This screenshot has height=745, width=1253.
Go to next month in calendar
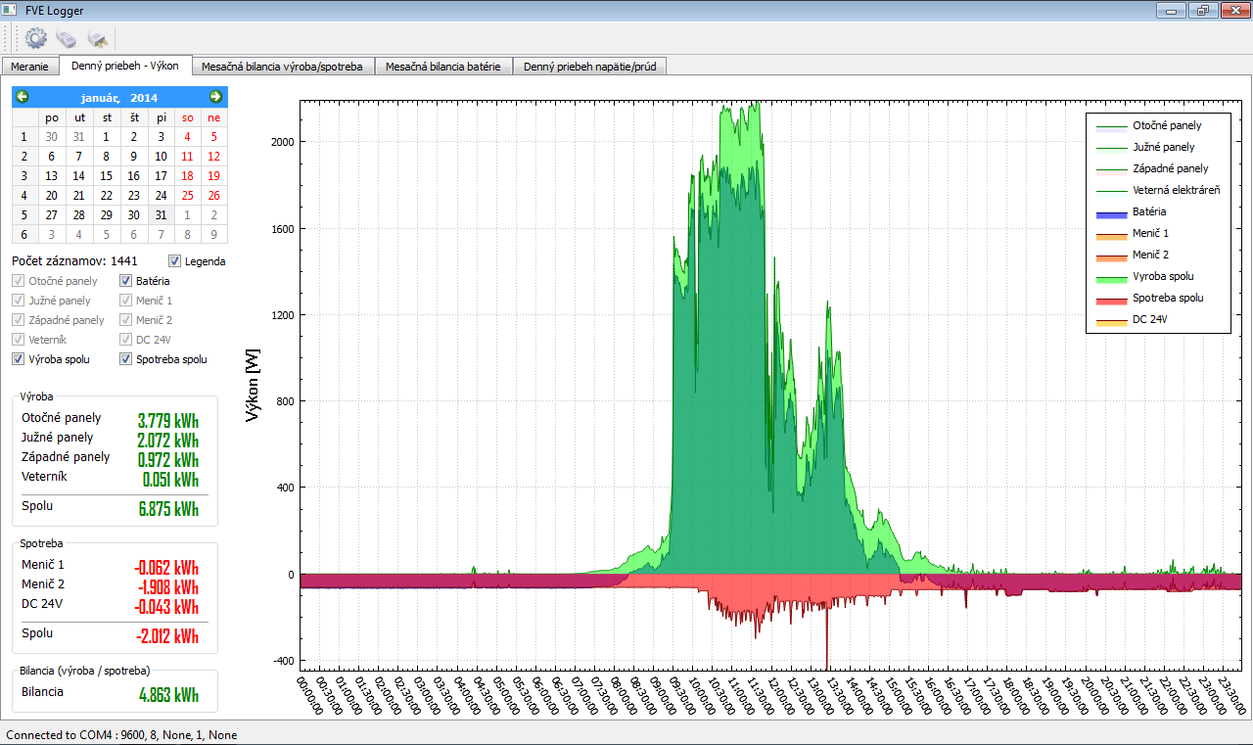pyautogui.click(x=216, y=97)
